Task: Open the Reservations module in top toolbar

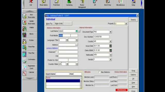Action: click(x=44, y=4)
